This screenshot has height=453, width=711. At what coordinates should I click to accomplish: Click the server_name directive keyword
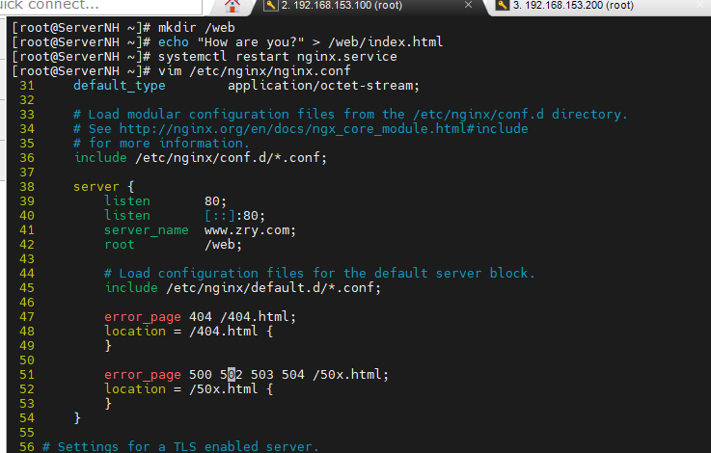[146, 230]
